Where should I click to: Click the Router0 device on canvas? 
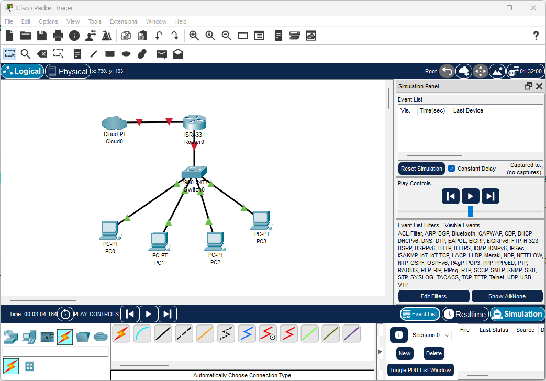(194, 124)
